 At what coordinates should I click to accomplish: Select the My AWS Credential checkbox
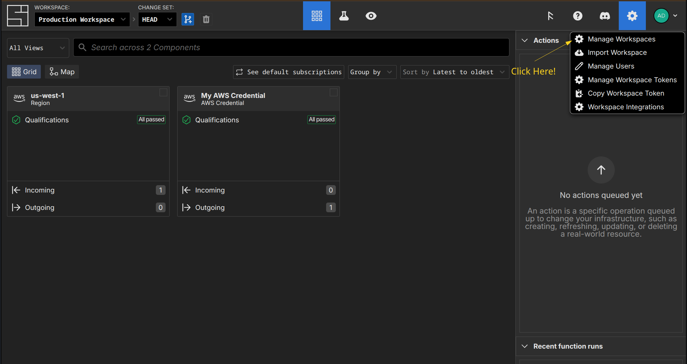click(333, 93)
